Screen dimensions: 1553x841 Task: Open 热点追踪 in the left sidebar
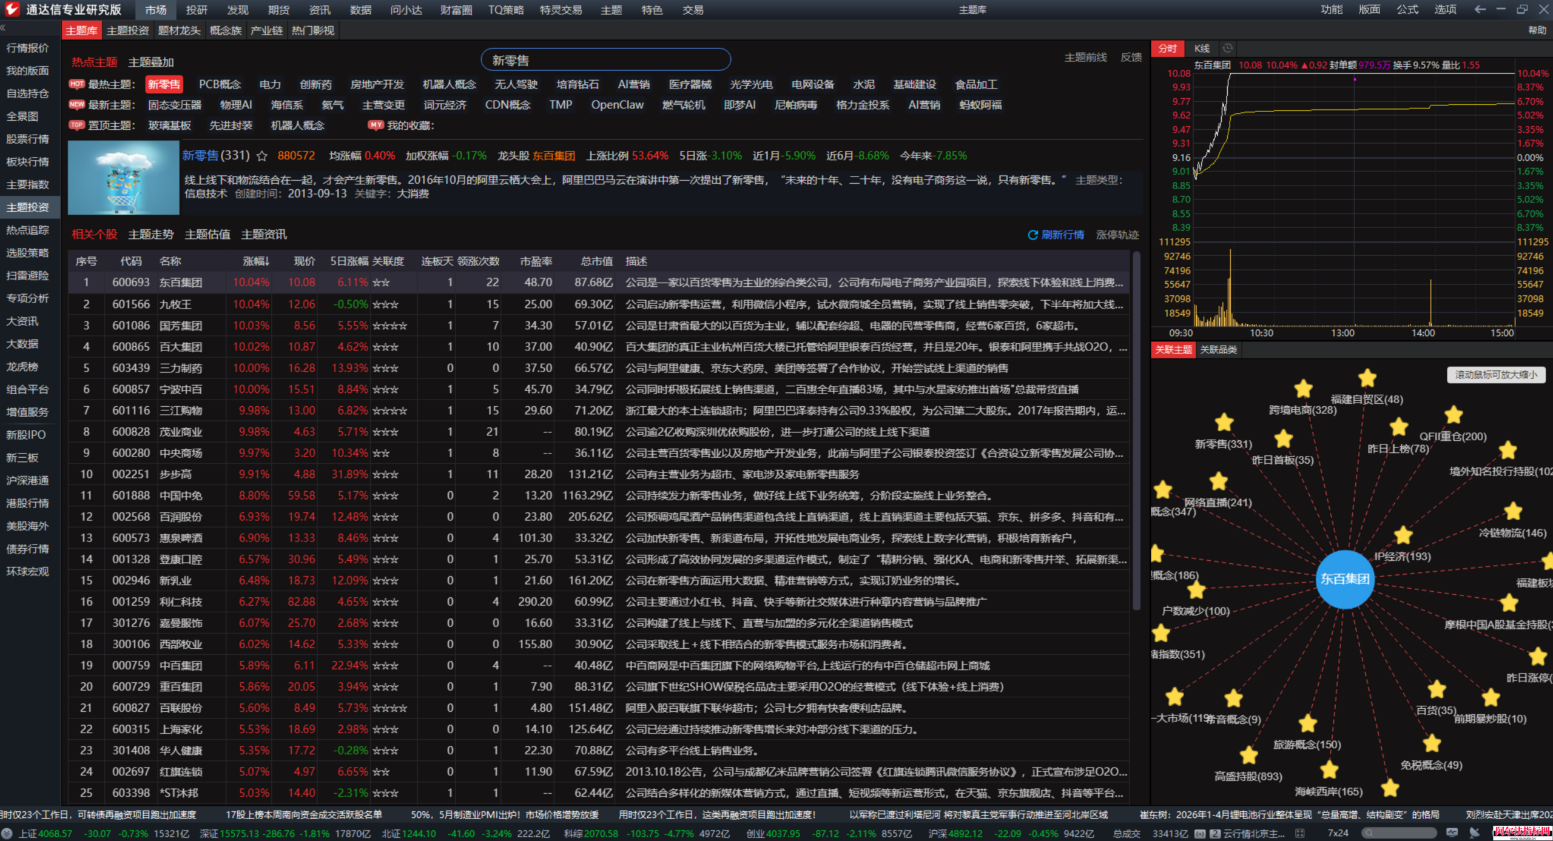click(27, 230)
